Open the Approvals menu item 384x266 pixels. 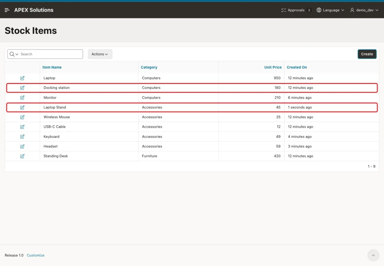296,10
